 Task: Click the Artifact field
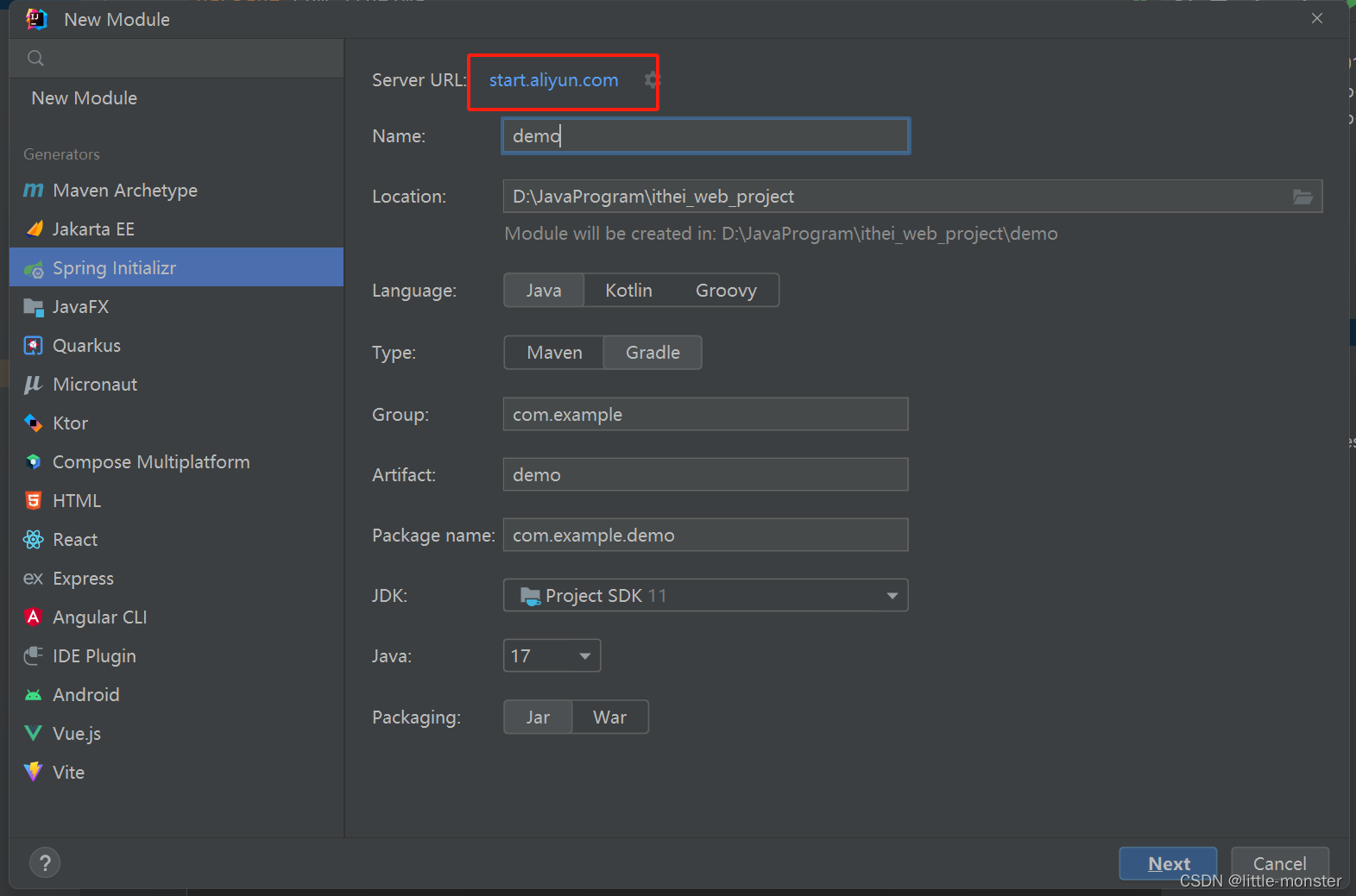[705, 475]
